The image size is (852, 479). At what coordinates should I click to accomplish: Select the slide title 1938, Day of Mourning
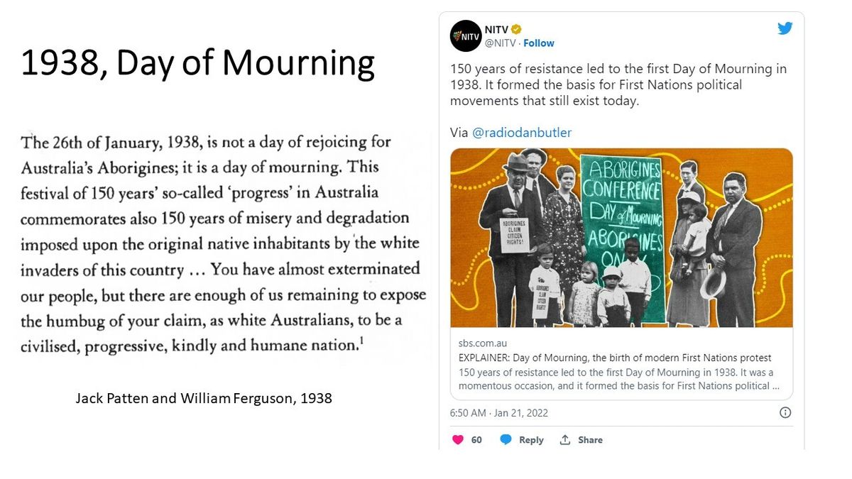click(x=197, y=62)
